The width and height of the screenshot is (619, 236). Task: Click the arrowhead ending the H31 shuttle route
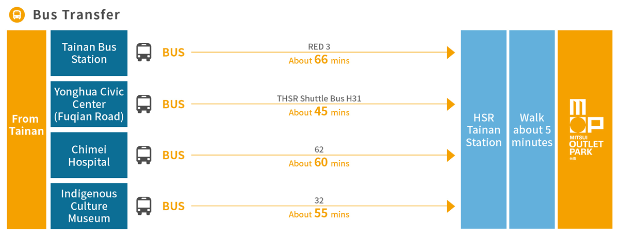(x=451, y=104)
